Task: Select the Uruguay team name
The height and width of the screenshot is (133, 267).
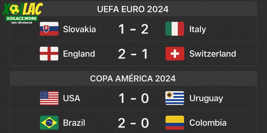Action: 206,99
